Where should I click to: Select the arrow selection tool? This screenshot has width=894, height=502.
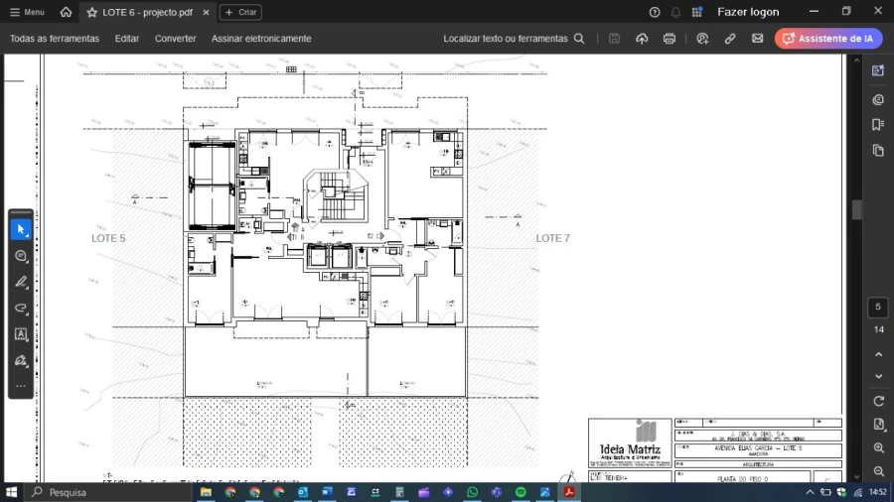tap(21, 229)
